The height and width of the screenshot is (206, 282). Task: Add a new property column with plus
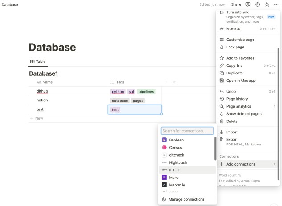(x=166, y=82)
